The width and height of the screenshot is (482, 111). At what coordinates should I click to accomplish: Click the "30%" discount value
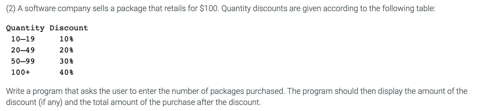pyautogui.click(x=67, y=61)
